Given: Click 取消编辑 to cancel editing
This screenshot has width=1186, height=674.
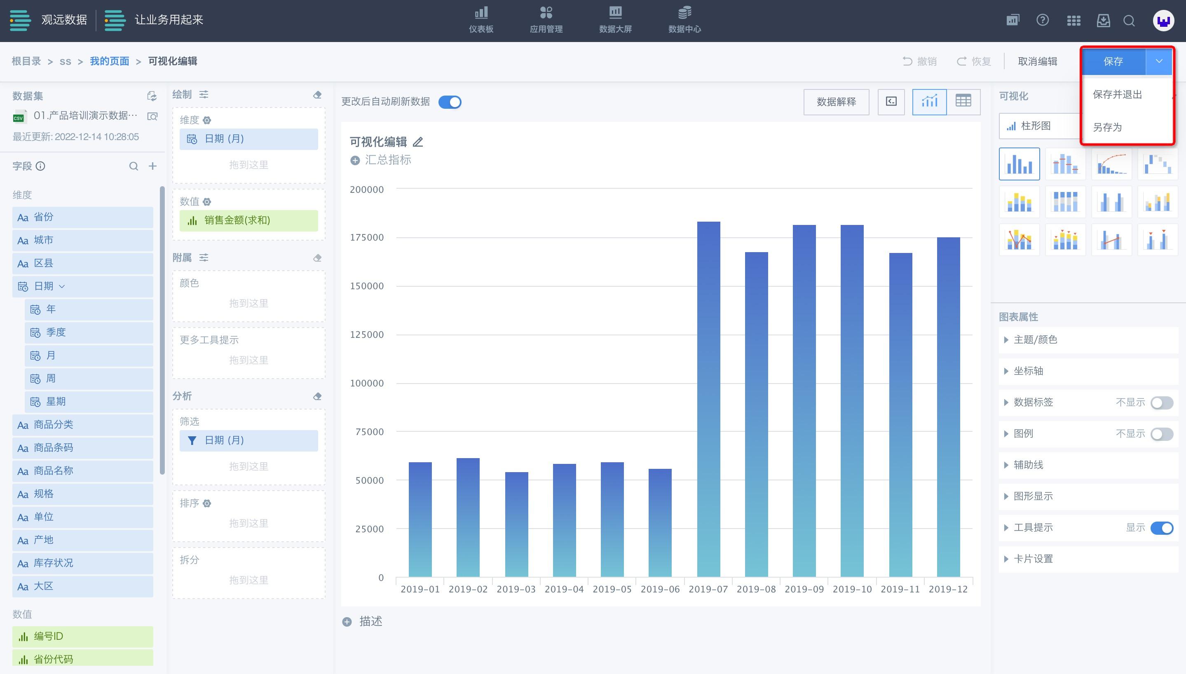Looking at the screenshot, I should pos(1037,61).
